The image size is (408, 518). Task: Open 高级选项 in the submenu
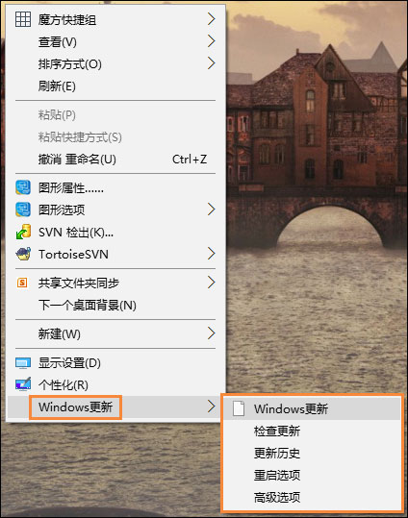(x=312, y=497)
